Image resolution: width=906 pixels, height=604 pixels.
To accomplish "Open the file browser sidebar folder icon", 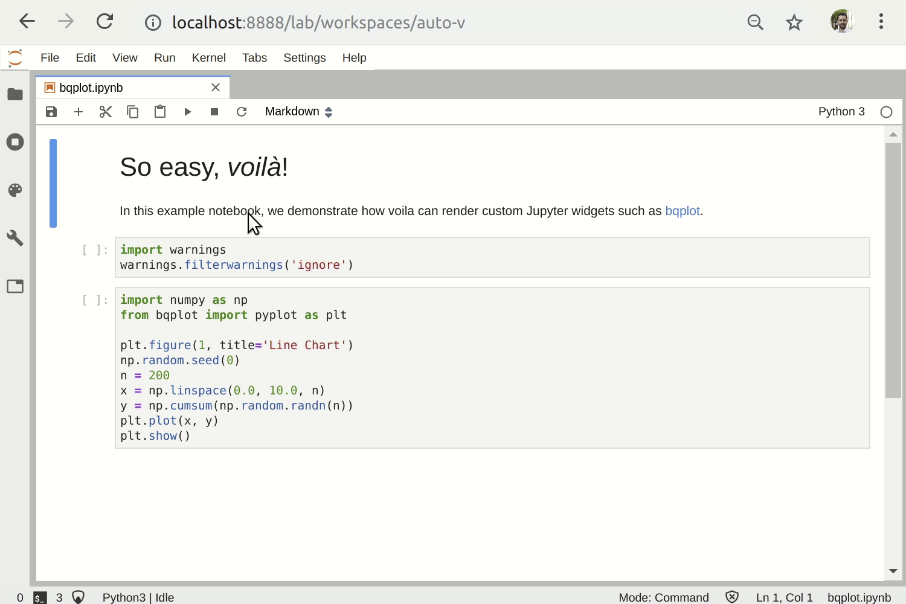I will [x=15, y=94].
